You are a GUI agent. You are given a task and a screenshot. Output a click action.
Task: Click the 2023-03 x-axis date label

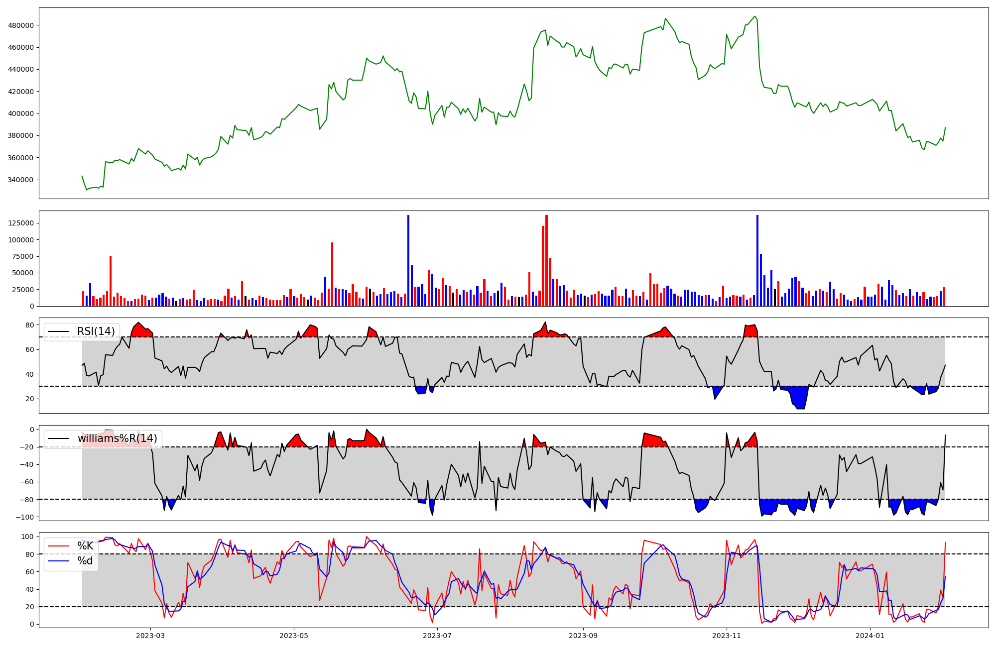tap(150, 636)
